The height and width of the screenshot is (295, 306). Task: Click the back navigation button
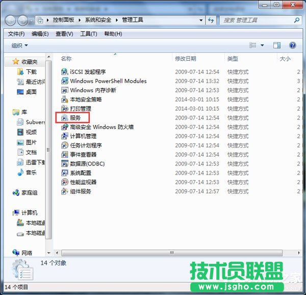(x=11, y=20)
